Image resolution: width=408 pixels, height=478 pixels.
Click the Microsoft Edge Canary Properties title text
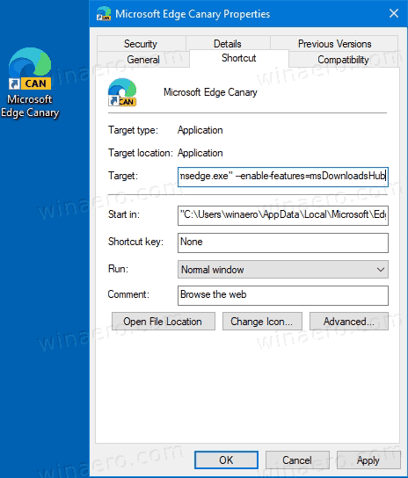pyautogui.click(x=193, y=14)
